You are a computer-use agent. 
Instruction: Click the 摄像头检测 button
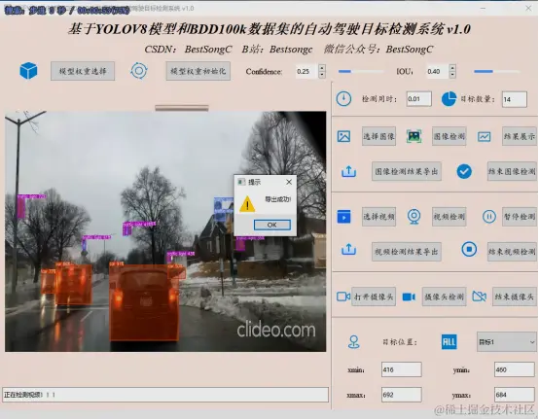pyautogui.click(x=444, y=297)
